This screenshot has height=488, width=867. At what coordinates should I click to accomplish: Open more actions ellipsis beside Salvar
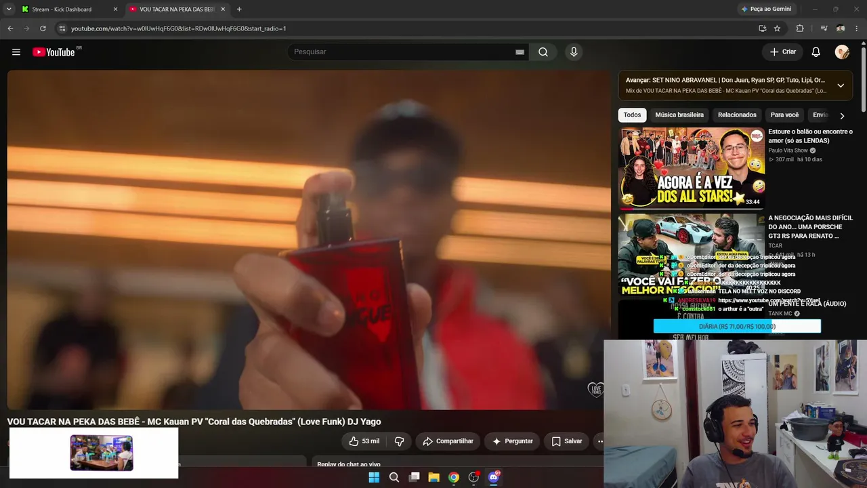click(598, 441)
